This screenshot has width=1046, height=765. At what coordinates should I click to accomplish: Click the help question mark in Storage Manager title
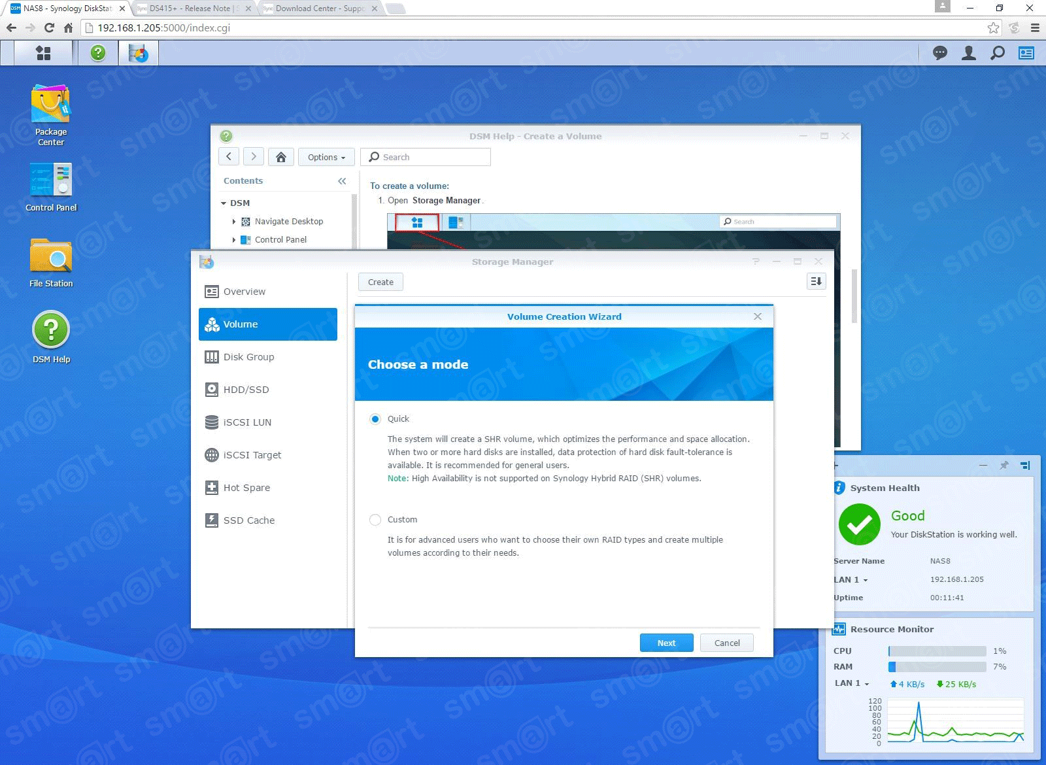coord(756,262)
